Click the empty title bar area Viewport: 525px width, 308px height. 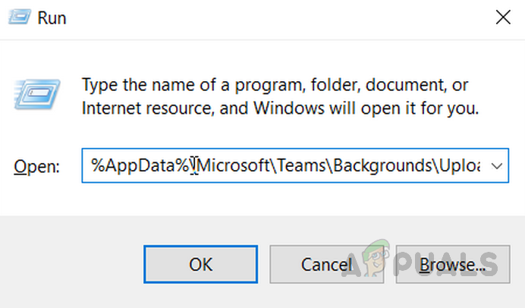[266, 18]
